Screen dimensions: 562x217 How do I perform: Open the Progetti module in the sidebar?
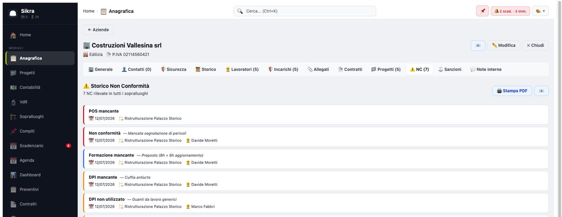pos(40,73)
